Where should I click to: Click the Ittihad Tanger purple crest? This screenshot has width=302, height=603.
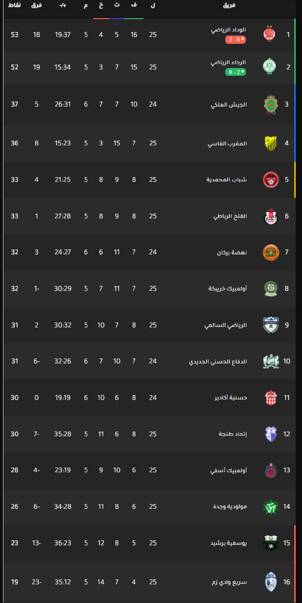click(x=271, y=434)
